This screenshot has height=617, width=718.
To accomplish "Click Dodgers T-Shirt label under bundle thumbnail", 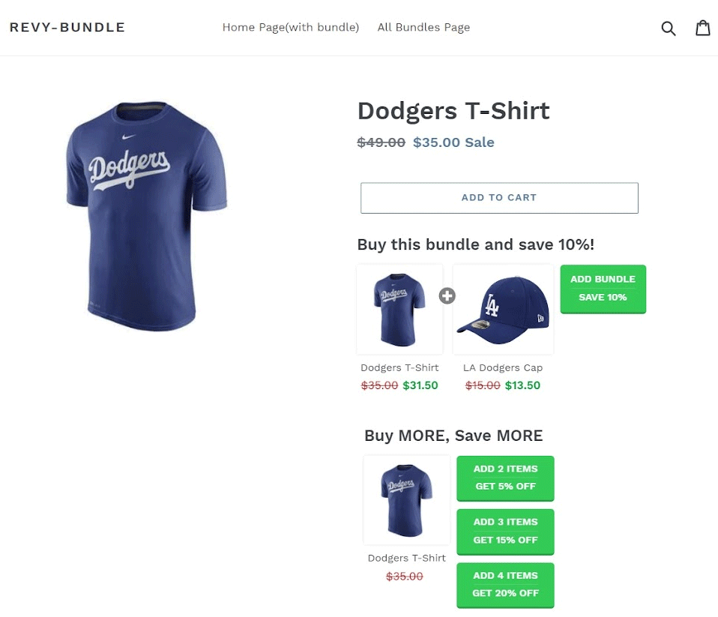I will click(x=399, y=368).
